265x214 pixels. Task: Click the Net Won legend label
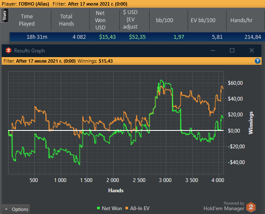pyautogui.click(x=112, y=208)
